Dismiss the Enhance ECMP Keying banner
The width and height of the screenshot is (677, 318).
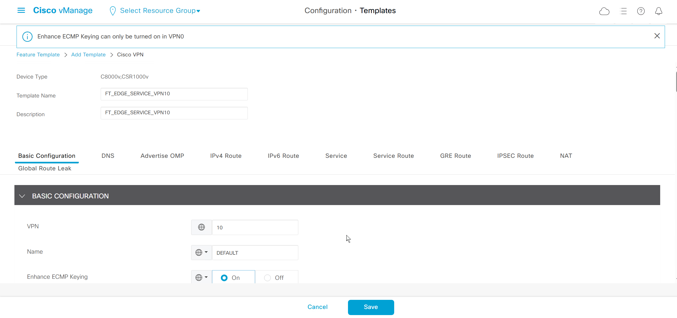click(x=657, y=36)
